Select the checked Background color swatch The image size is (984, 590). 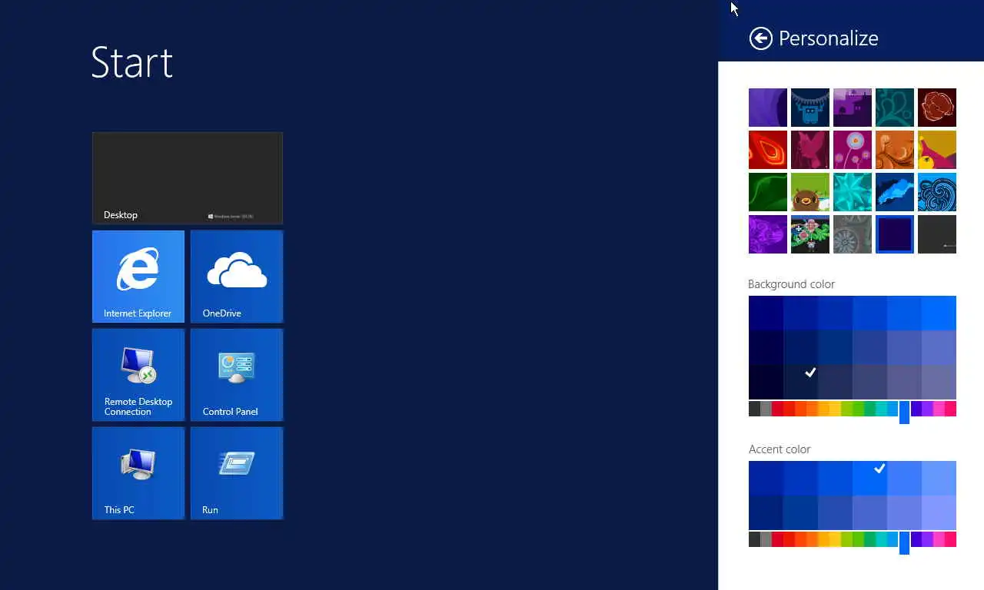[x=800, y=382]
